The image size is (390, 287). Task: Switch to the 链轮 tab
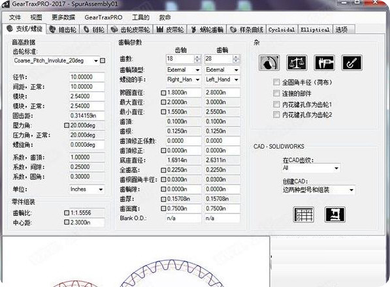coord(94,30)
